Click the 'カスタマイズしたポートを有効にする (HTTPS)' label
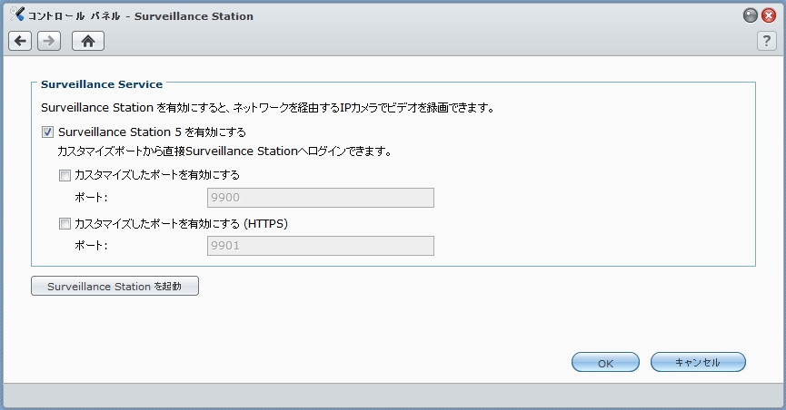Viewport: 786px width, 410px height. [x=181, y=223]
